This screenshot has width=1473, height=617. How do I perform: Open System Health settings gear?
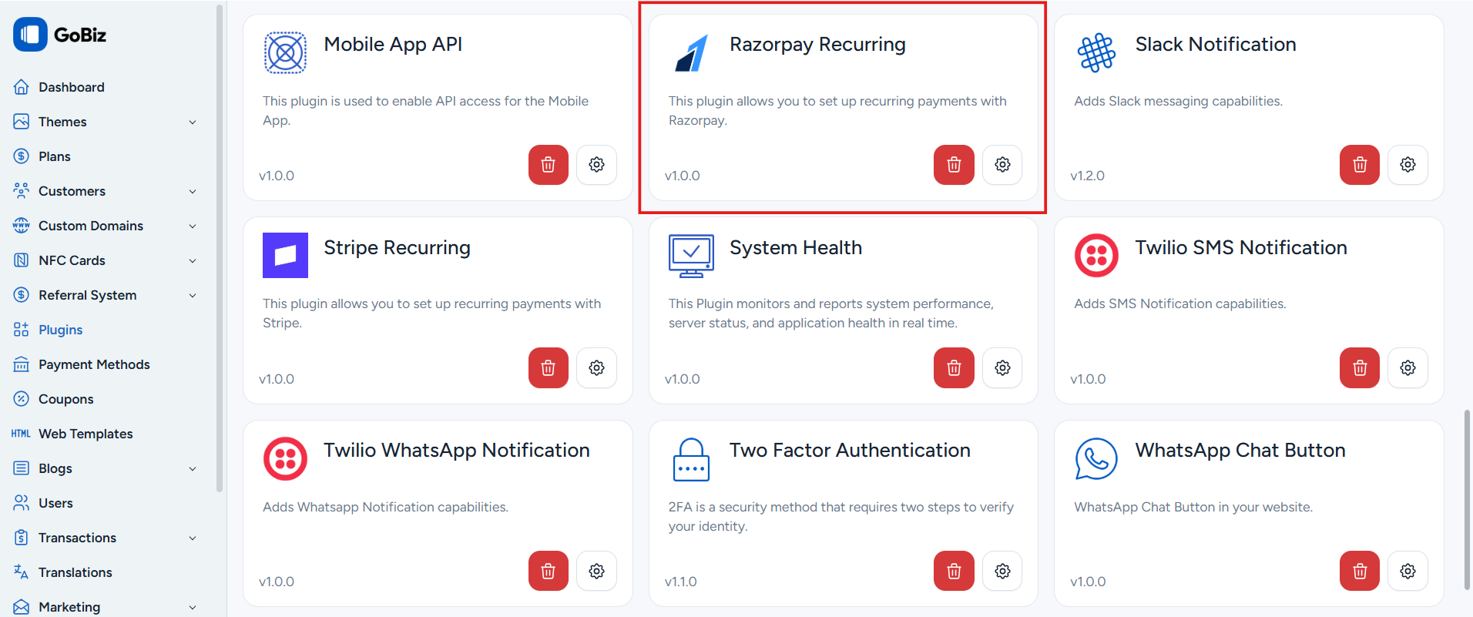coord(1002,367)
